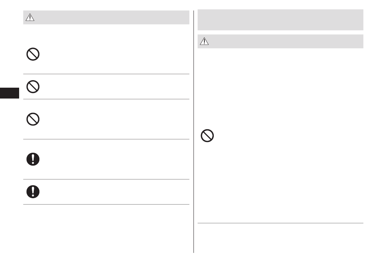The height and width of the screenshot is (272, 387).
Task: Click the divider line below the second prohibition icon
Action: [x=106, y=99]
